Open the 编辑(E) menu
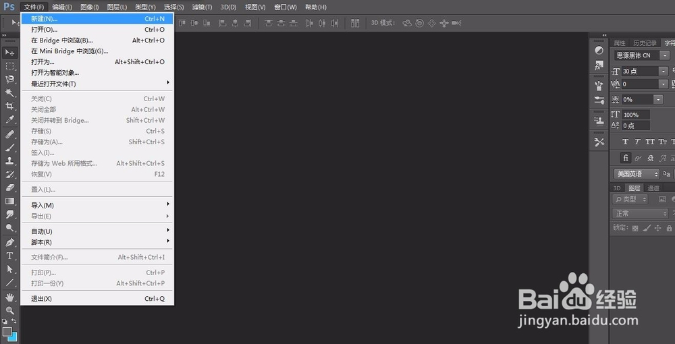This screenshot has height=344, width=675. 62,7
